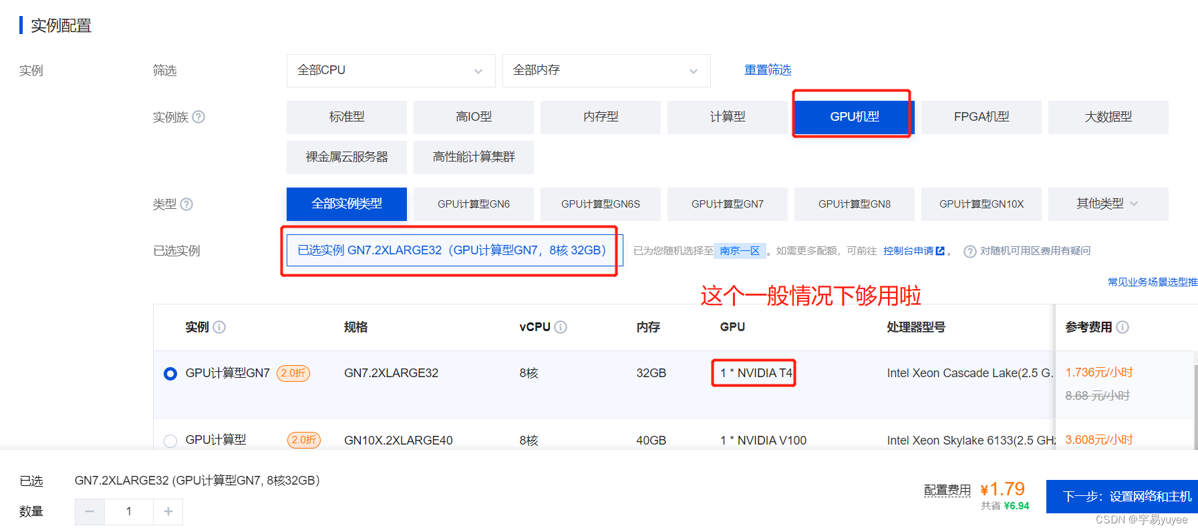Screen dimensions: 1198x532
Task: Increase quantity with plus button
Action: tap(168, 512)
